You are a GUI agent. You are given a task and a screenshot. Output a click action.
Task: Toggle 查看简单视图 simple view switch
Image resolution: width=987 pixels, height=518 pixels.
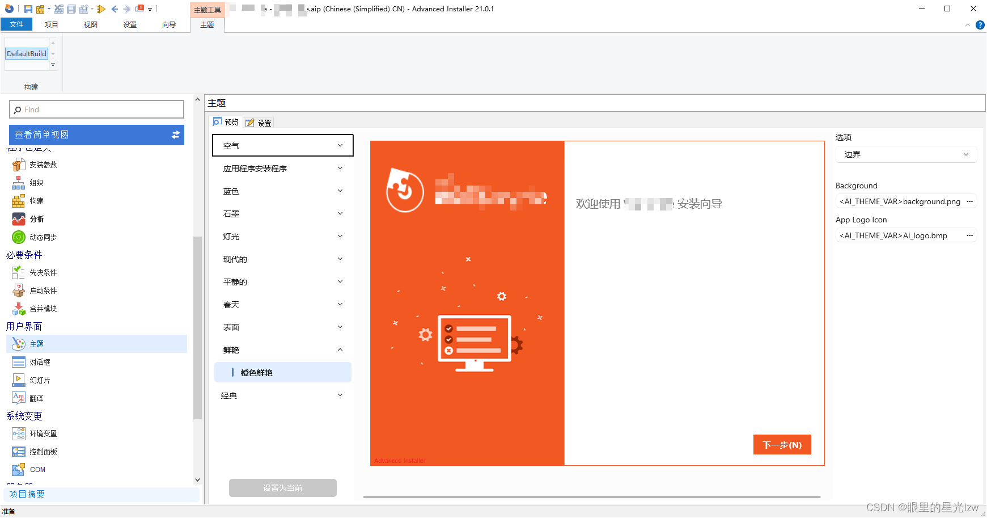click(x=176, y=135)
